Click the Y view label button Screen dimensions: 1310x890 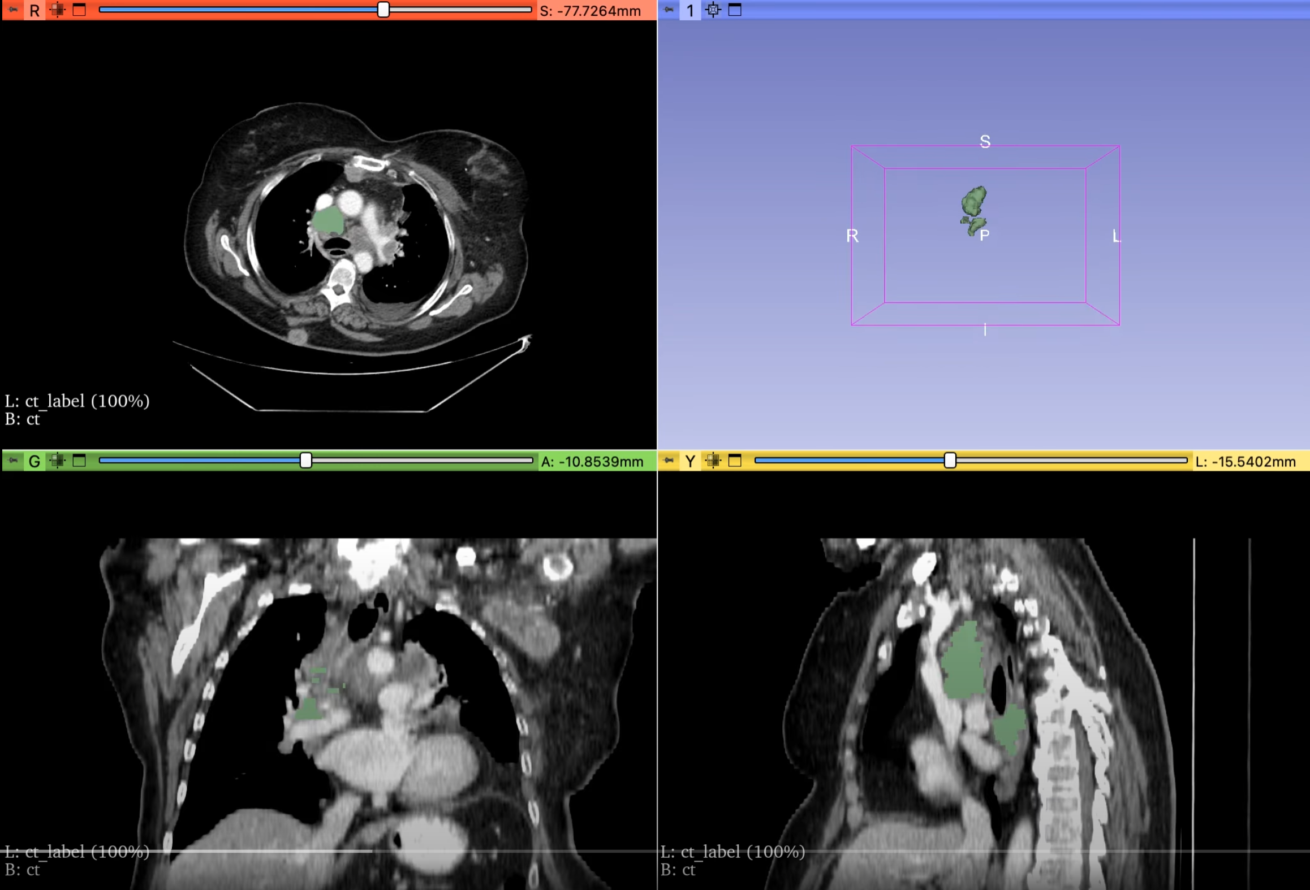(x=690, y=461)
